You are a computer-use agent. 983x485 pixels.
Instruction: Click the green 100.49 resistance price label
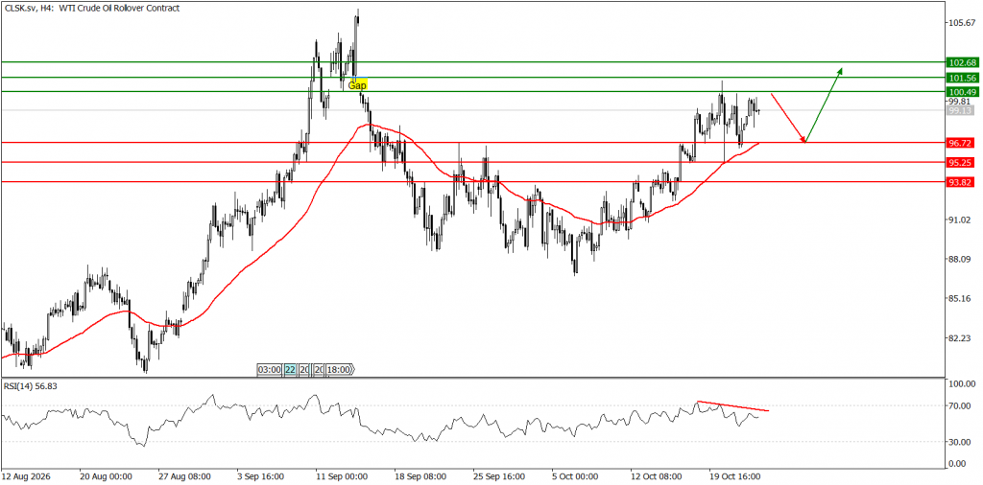[x=961, y=92]
